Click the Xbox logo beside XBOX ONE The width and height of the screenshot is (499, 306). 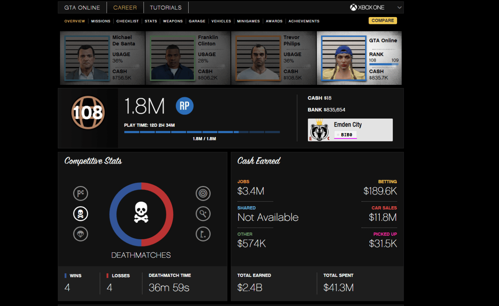[353, 8]
